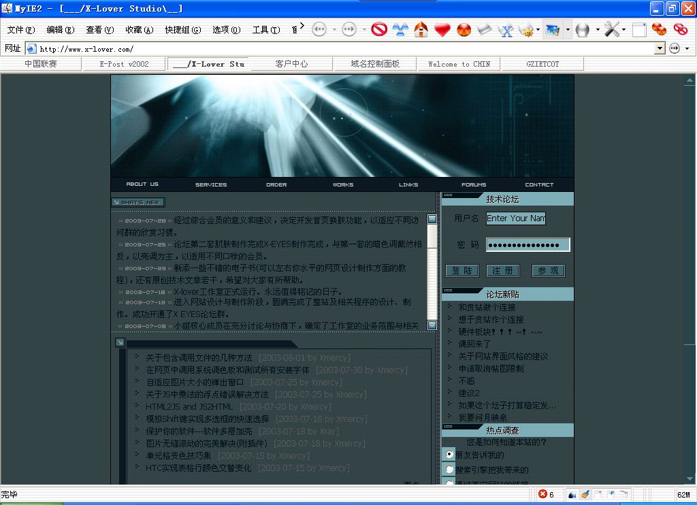Screen dimensions: 697x505
Task: Click the dark globe icon in status bar
Action: click(572, 495)
